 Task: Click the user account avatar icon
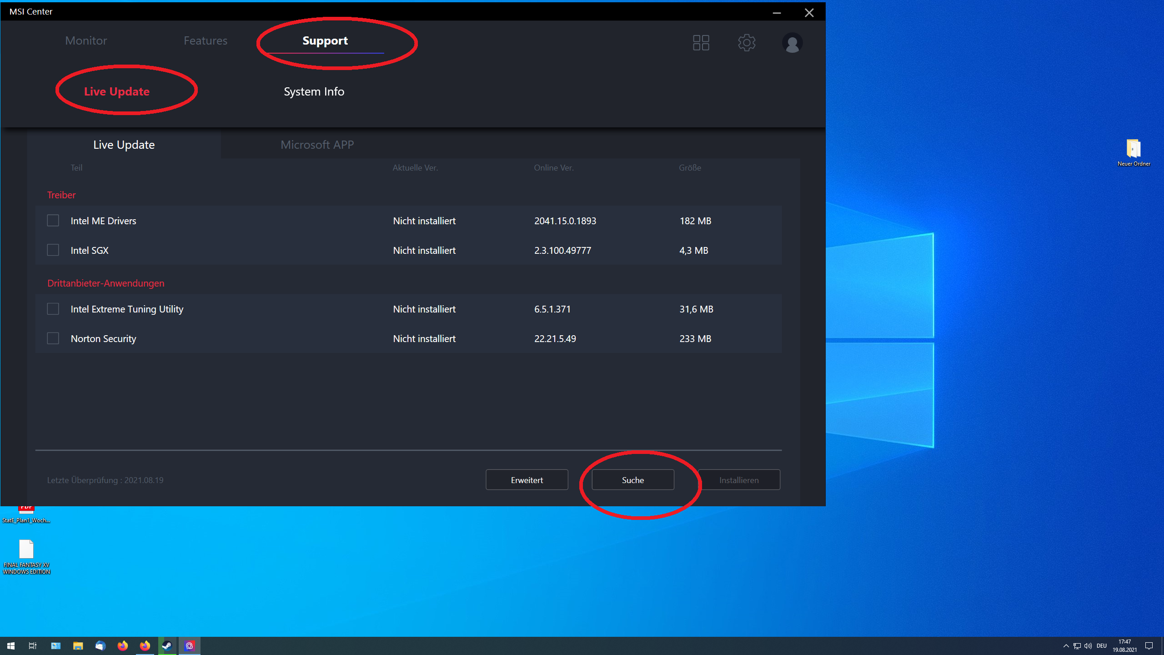(x=792, y=43)
